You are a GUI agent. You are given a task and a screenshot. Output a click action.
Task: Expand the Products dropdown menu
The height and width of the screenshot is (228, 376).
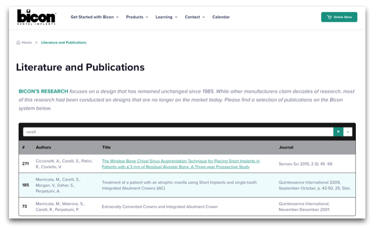tap(137, 17)
